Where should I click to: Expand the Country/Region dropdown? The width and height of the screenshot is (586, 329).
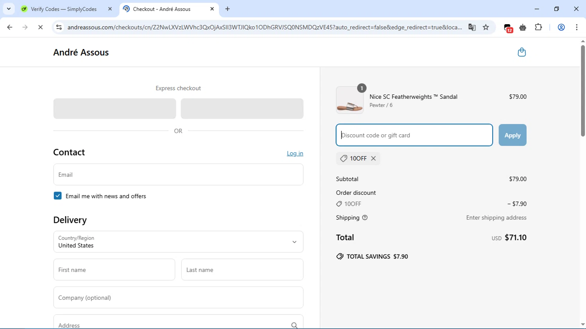click(x=178, y=242)
